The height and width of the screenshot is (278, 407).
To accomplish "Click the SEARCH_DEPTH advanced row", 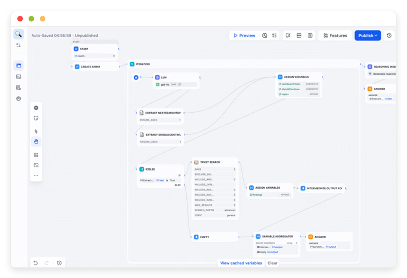I will point(215,210).
